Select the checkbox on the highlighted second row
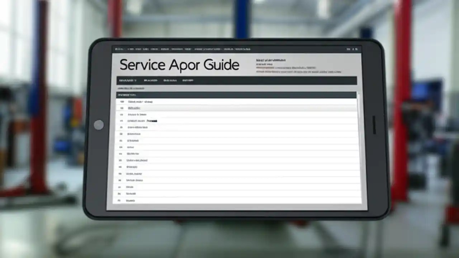Screen dimensions: 459x258 pyautogui.click(x=120, y=108)
